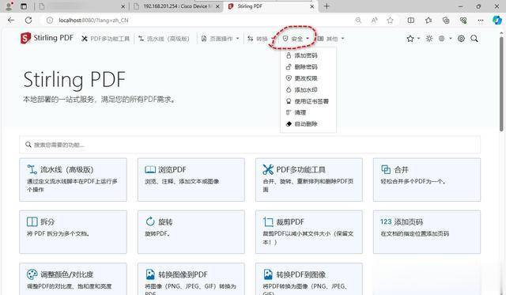
Task: Open the browser profile icon
Action: [9, 6]
